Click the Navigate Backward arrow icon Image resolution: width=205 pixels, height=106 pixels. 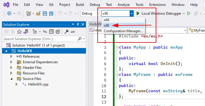pyautogui.click(x=9, y=13)
